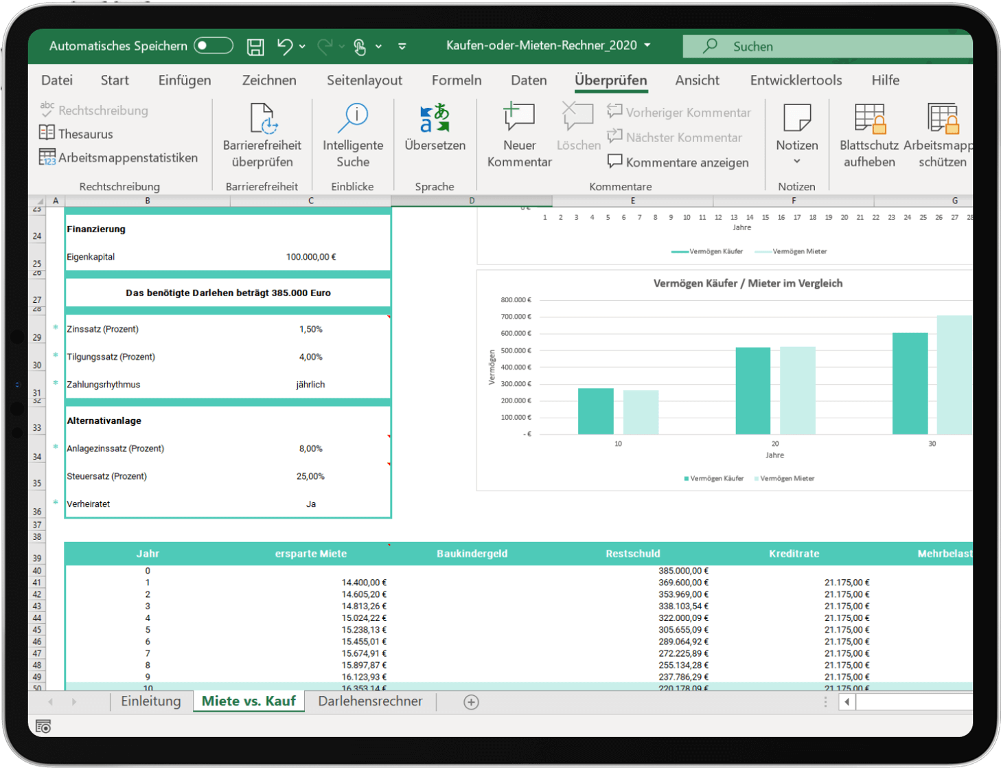Click the chart title Vermögen Käufer / Mieter im Vergleich
1001x768 pixels.
(748, 283)
